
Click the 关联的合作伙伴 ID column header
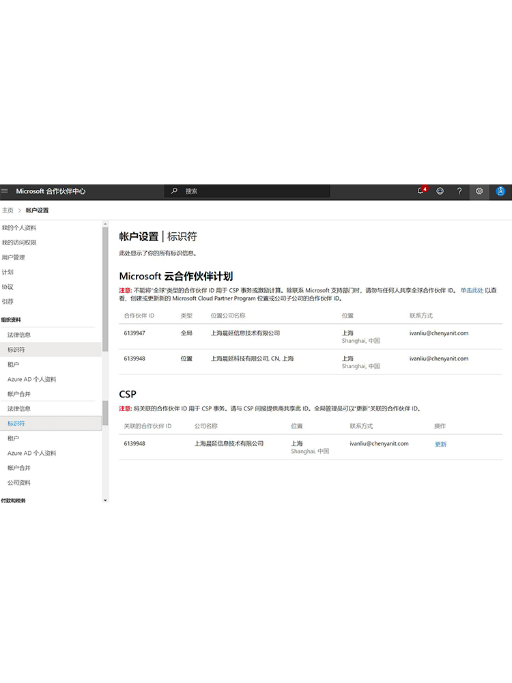[147, 426]
